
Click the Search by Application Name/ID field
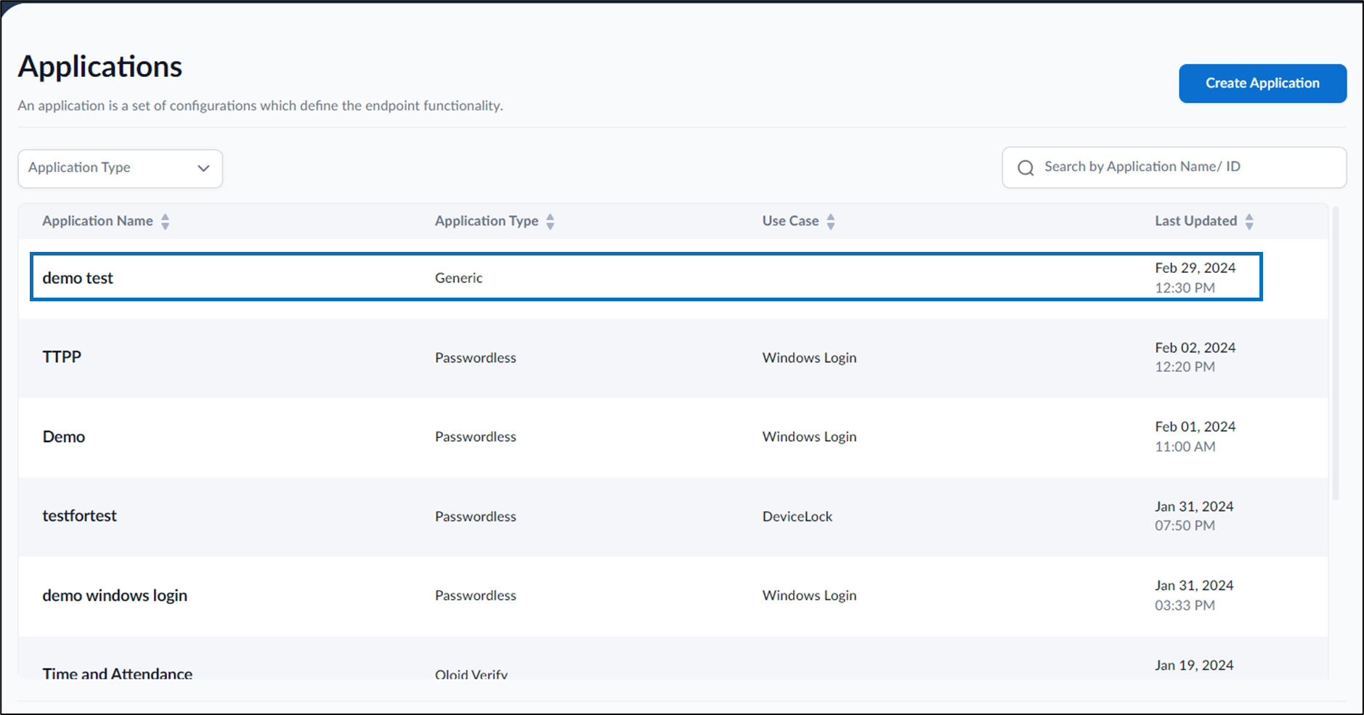pos(1174,168)
